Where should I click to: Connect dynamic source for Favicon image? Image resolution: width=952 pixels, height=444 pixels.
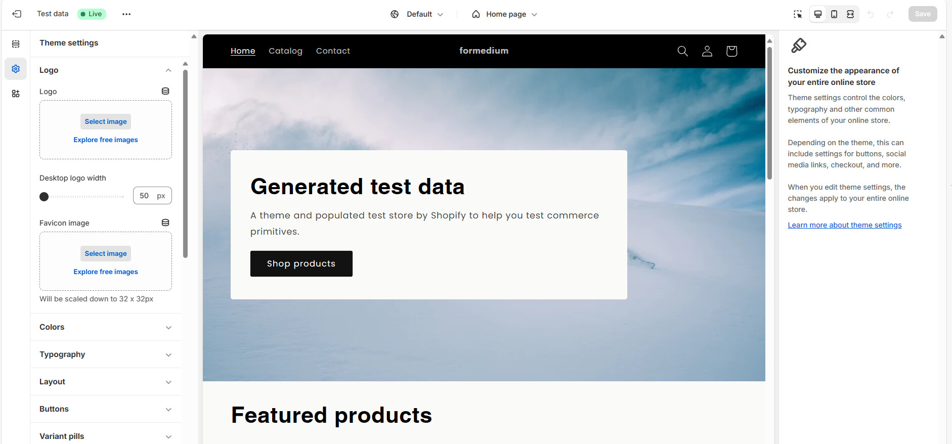click(x=165, y=223)
